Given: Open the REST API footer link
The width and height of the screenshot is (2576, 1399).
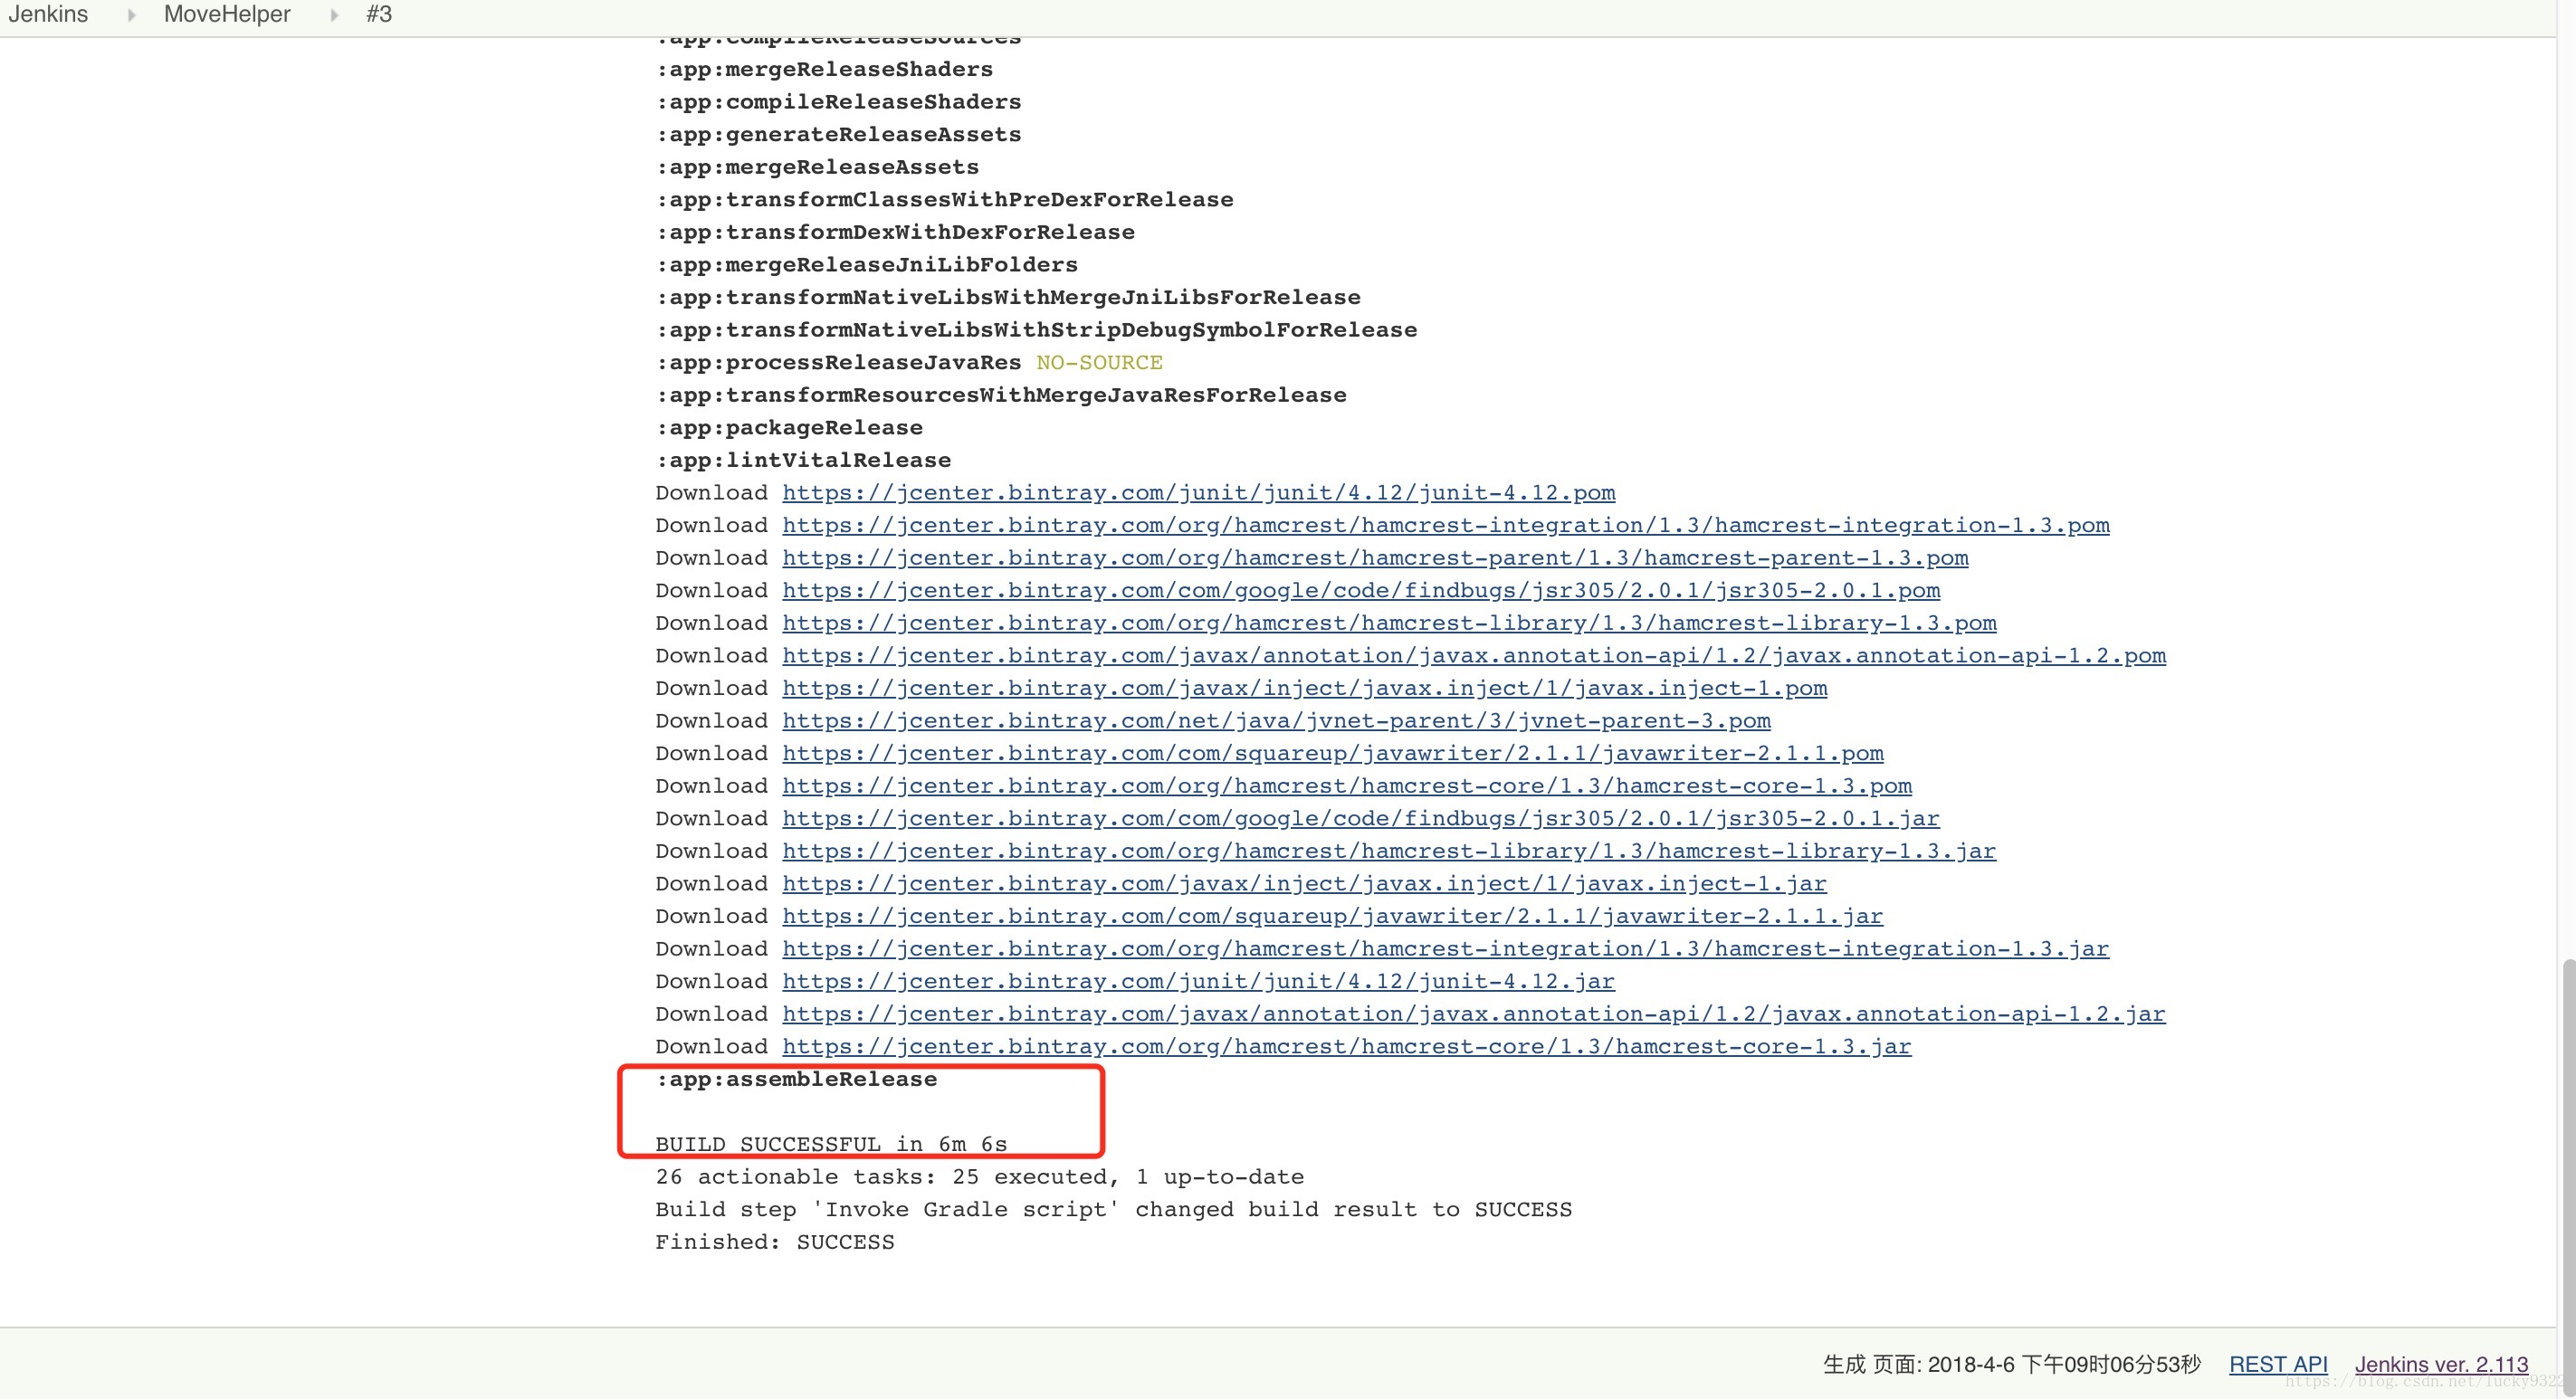Looking at the screenshot, I should pyautogui.click(x=2278, y=1365).
